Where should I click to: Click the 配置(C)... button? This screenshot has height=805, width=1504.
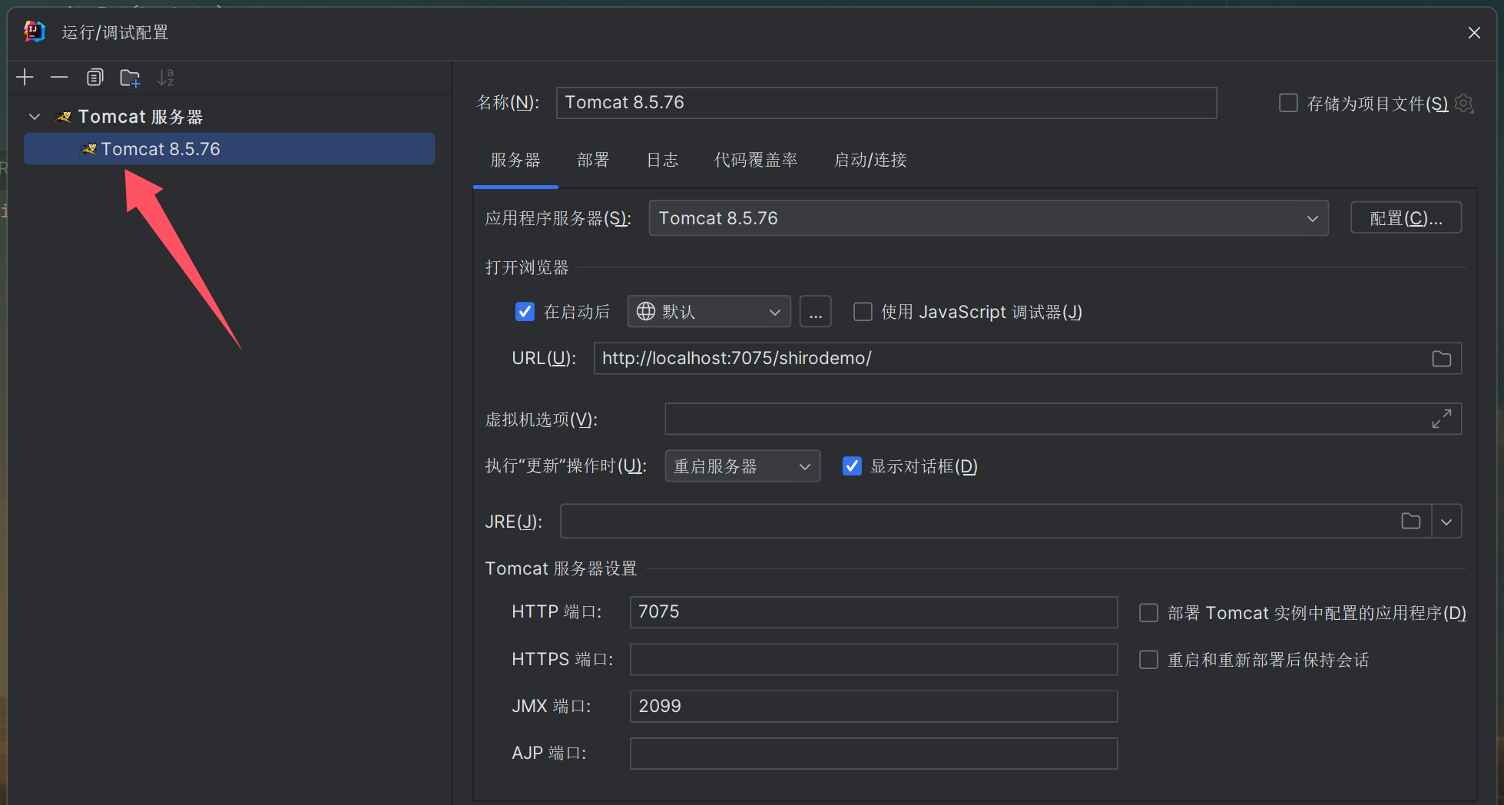pyautogui.click(x=1406, y=218)
